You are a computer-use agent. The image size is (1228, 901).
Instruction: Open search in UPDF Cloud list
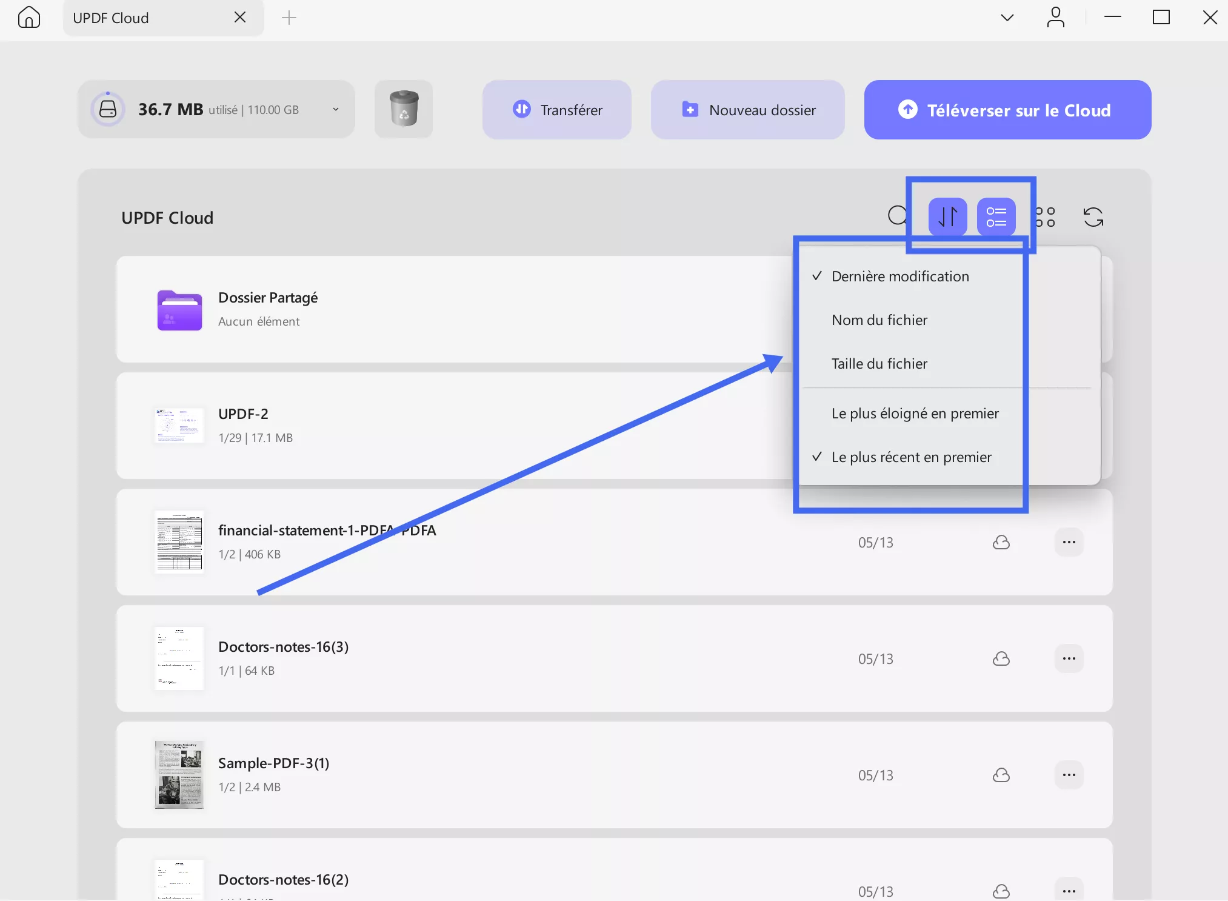pyautogui.click(x=898, y=216)
